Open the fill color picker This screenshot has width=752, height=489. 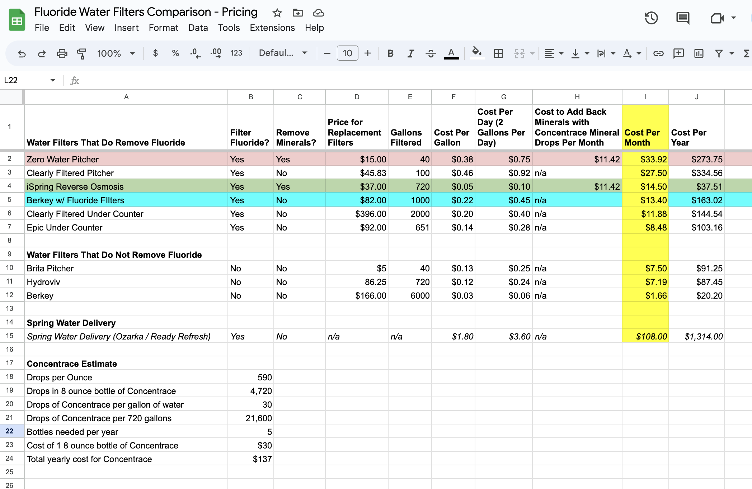click(x=476, y=53)
